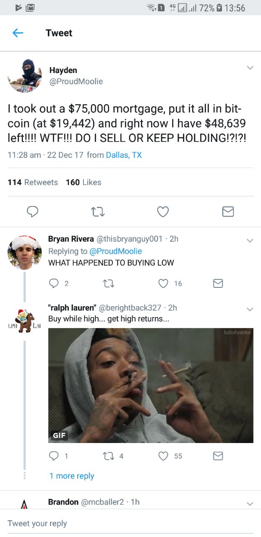The height and width of the screenshot is (537, 261).
Task: Retweet Hayden's bitcoin mortgage tweet
Action: click(97, 212)
